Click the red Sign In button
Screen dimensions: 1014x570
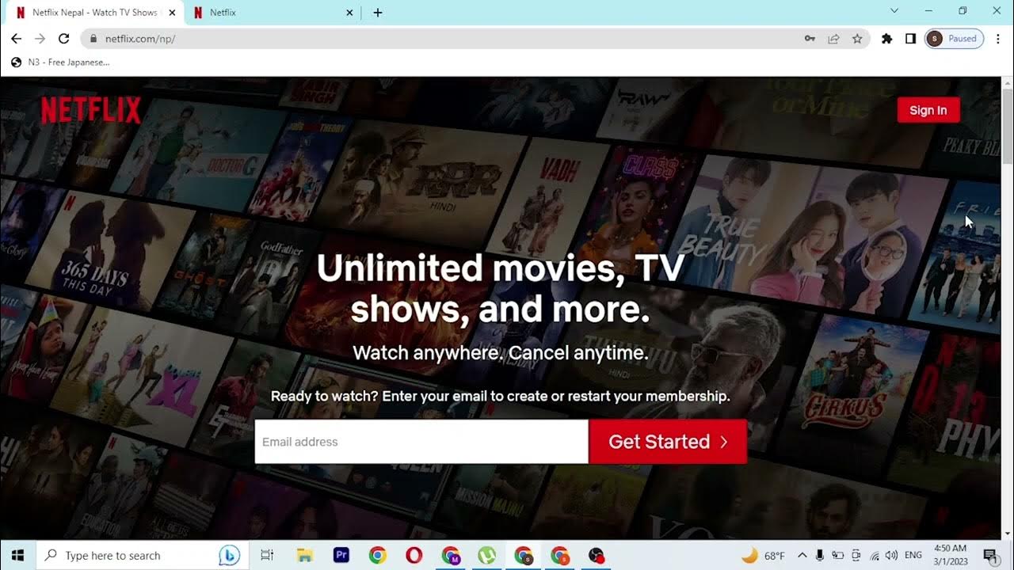coord(928,110)
